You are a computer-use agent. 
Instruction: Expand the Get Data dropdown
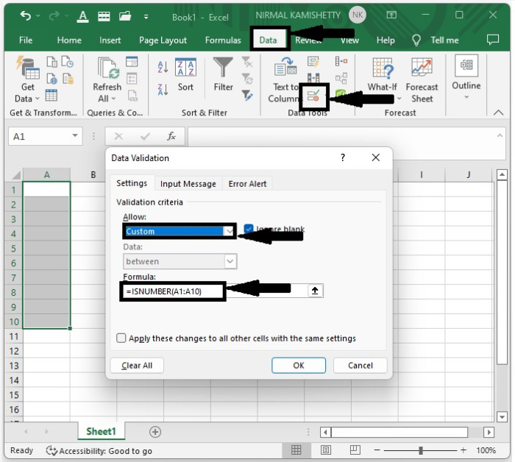click(28, 99)
